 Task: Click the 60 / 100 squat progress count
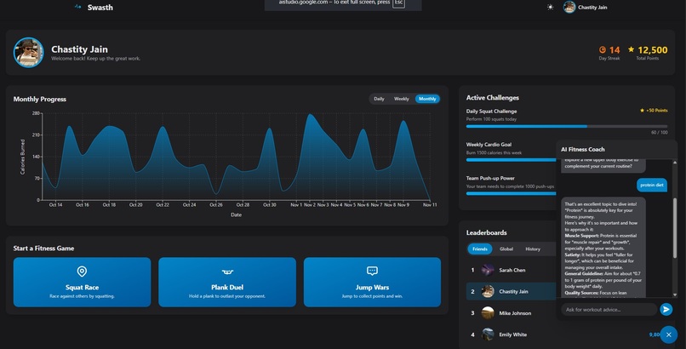[660, 133]
